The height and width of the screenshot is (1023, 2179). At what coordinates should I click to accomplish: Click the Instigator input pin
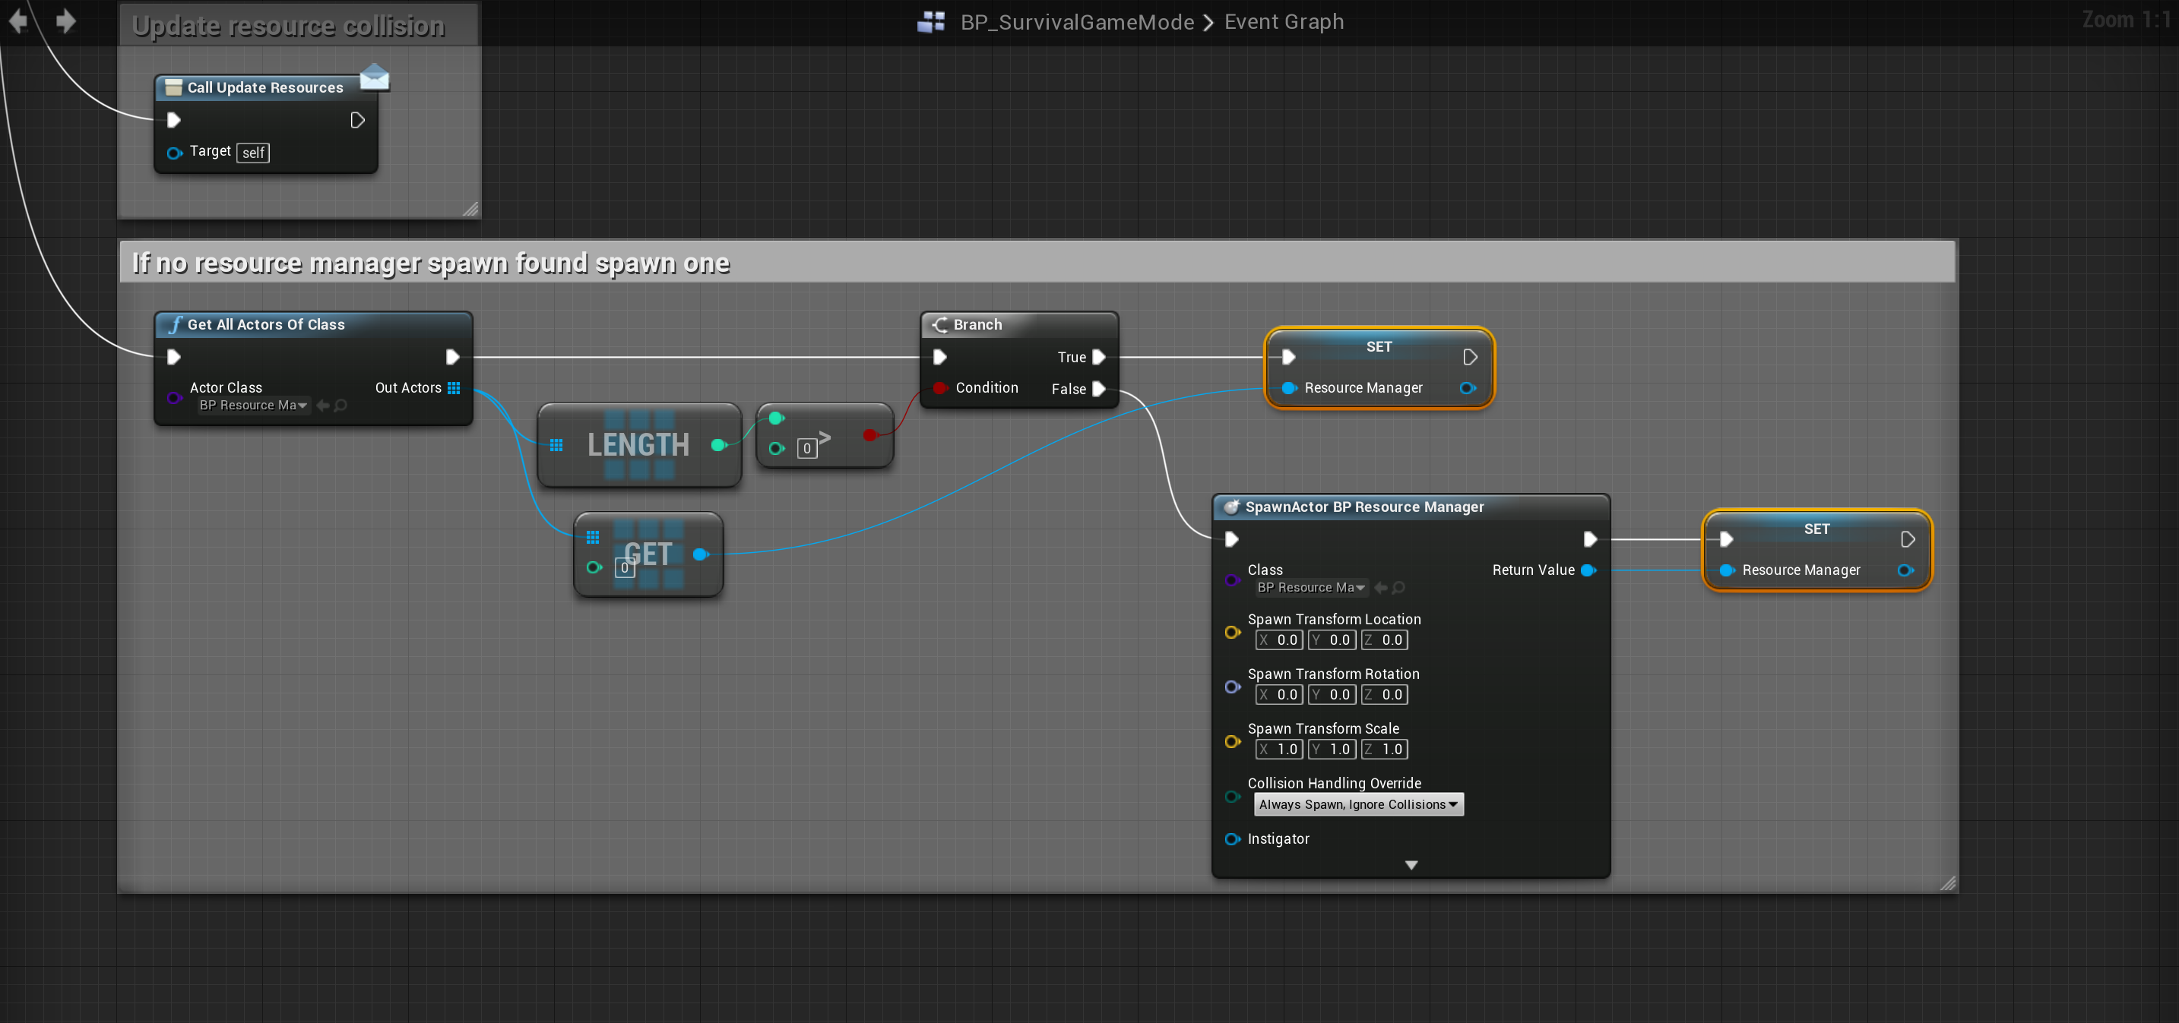point(1233,838)
